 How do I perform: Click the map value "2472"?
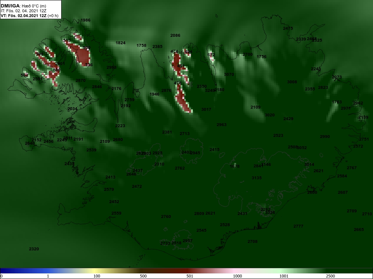click(x=137, y=187)
